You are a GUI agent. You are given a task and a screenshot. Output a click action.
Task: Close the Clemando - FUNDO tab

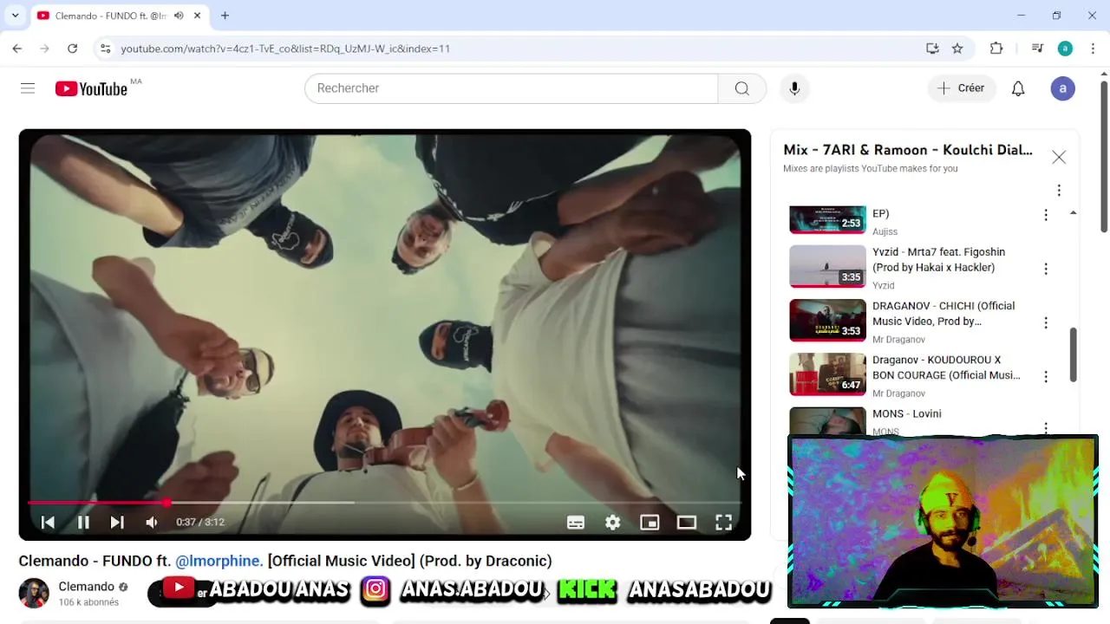(x=197, y=16)
